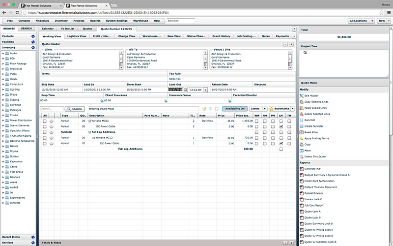
Task: Click the Apply Trading Terms icon
Action: [x=302, y=138]
